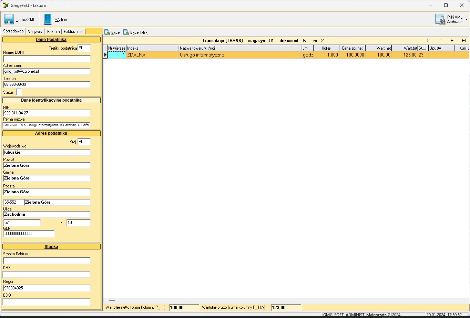This screenshot has width=470, height=318.
Task: Click the Poczta field
Action: coord(47,192)
